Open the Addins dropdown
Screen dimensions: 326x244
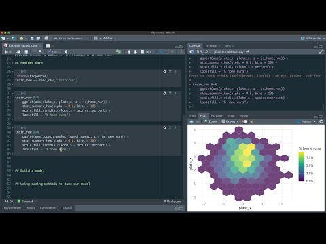(x=109, y=38)
